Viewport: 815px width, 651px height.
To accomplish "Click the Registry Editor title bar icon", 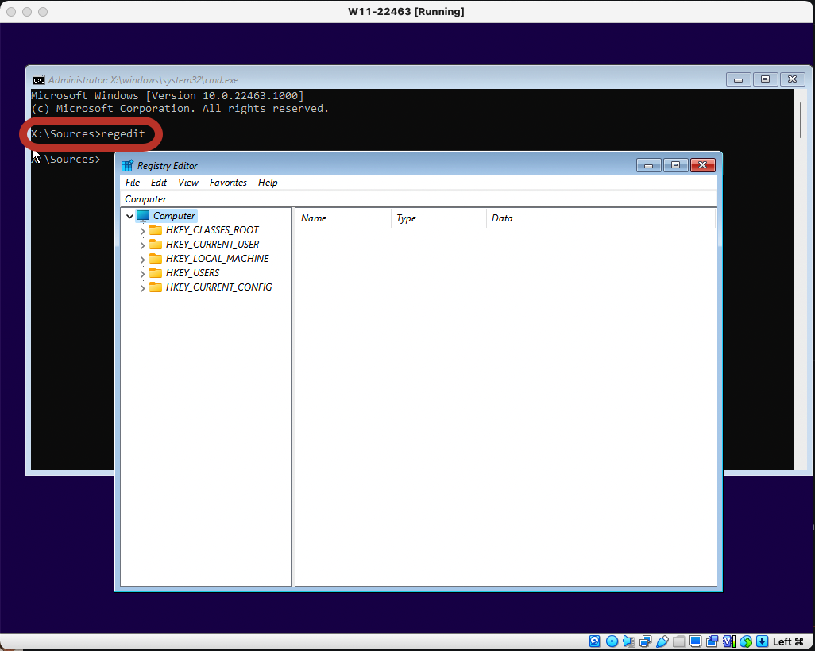I will (127, 165).
